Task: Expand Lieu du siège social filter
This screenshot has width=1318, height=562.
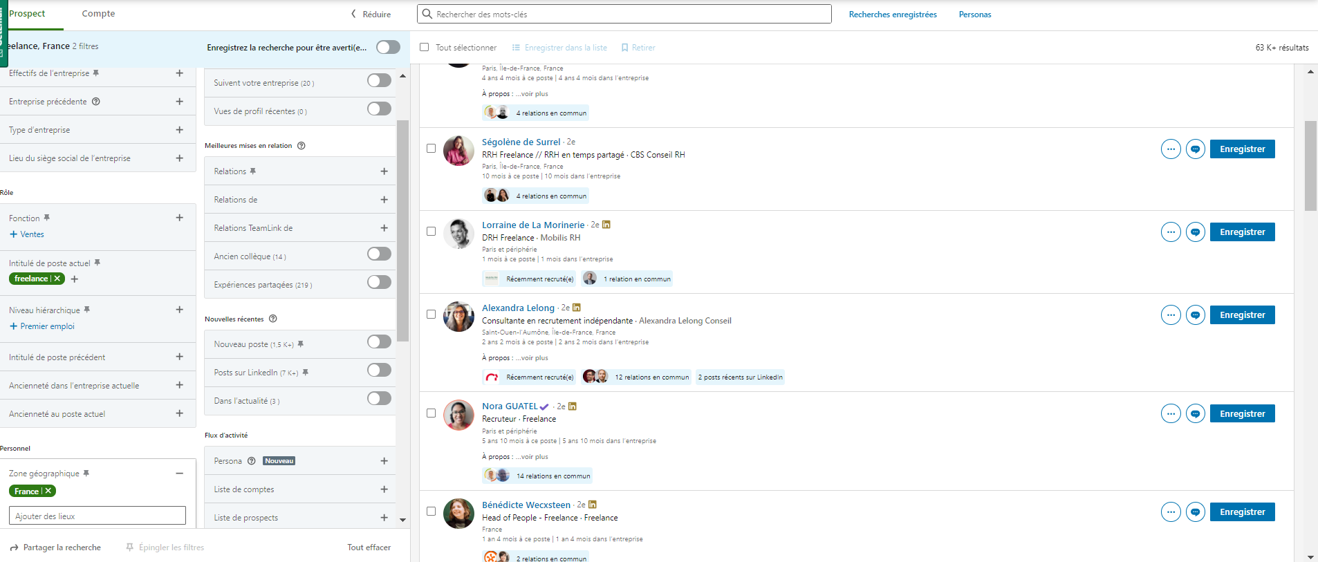Action: tap(180, 158)
